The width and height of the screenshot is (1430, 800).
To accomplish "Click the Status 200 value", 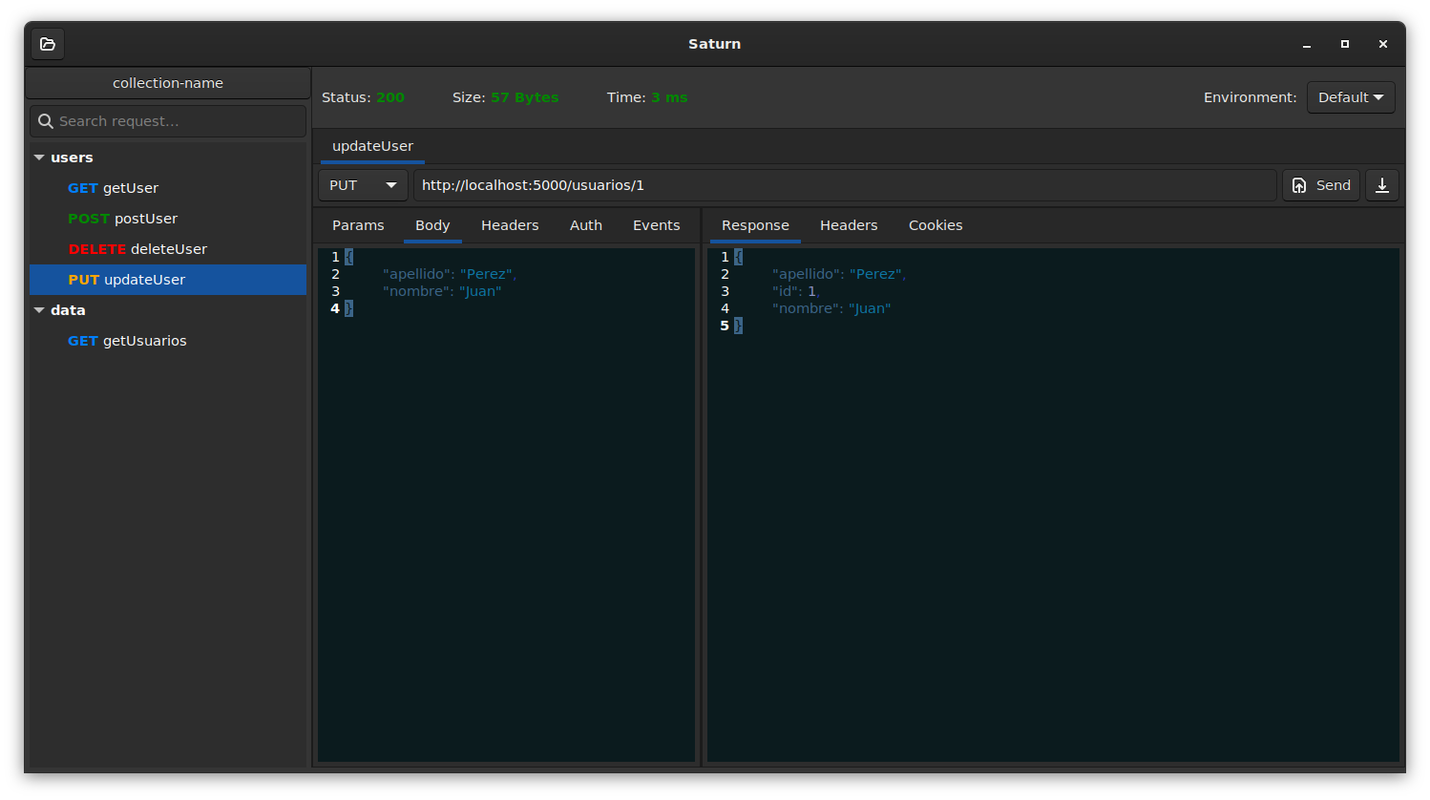I will pyautogui.click(x=390, y=97).
